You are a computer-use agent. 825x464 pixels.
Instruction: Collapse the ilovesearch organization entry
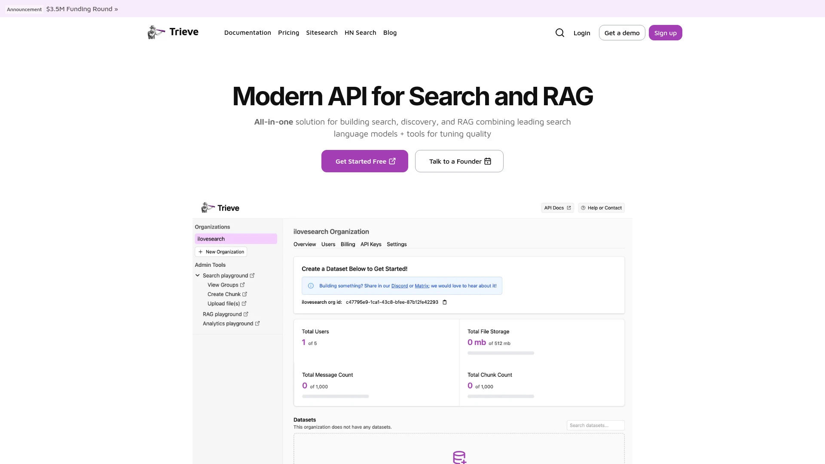pos(236,238)
